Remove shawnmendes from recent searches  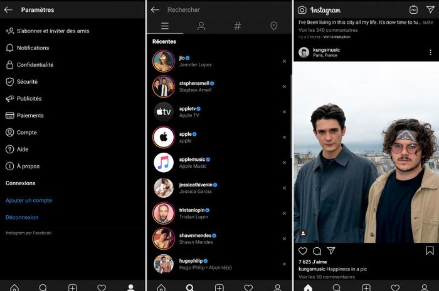[x=284, y=239]
